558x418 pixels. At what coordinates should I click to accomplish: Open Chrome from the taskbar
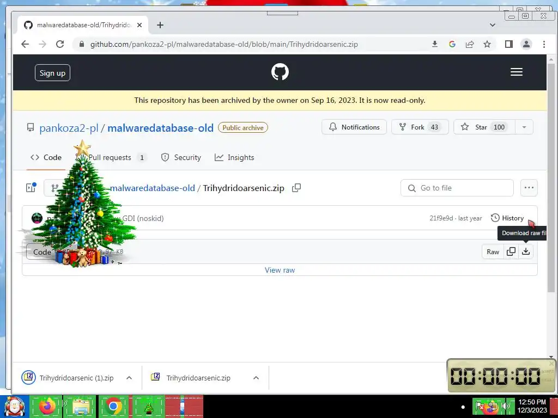(113, 406)
